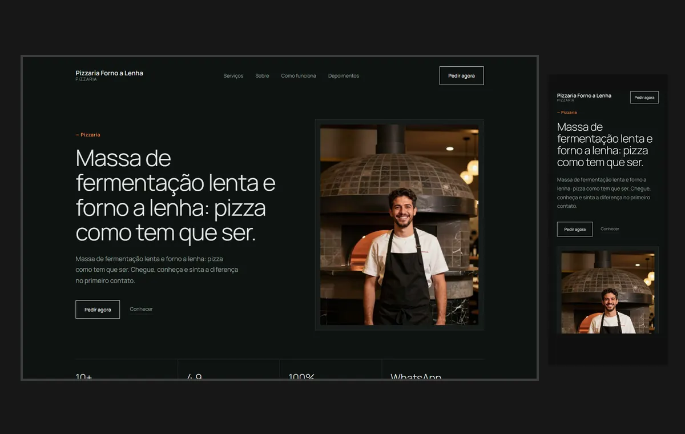685x434 pixels.
Task: Click the "100%" stat in desktop view
Action: (x=302, y=377)
